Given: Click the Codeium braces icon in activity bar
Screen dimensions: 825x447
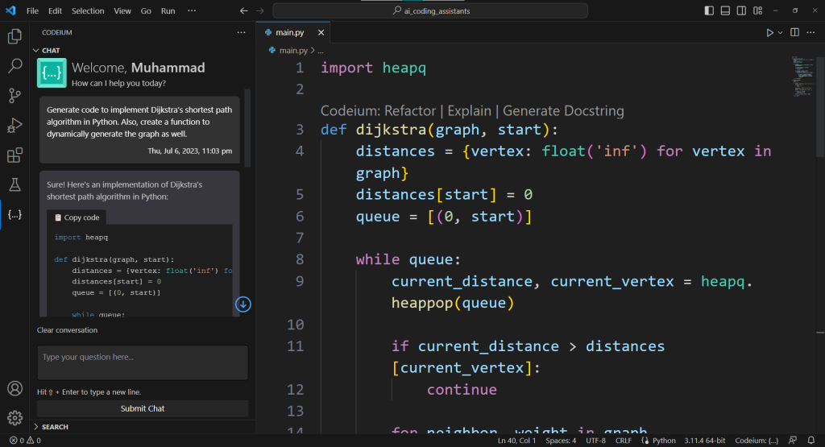Looking at the screenshot, I should 15,215.
